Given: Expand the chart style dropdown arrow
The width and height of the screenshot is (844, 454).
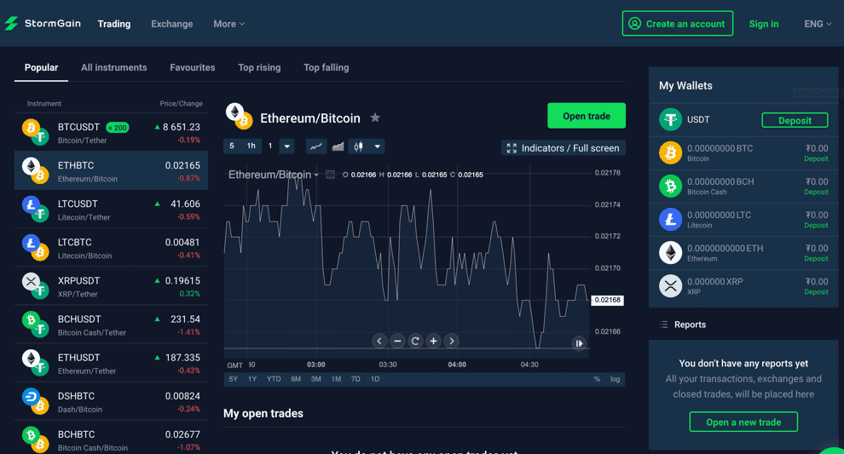Looking at the screenshot, I should [378, 147].
